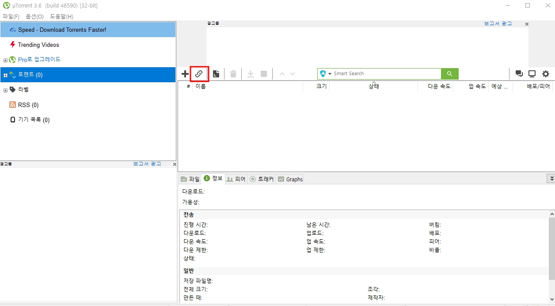Open the 옵션(O) menu
The width and height of the screenshot is (555, 306).
pos(34,16)
